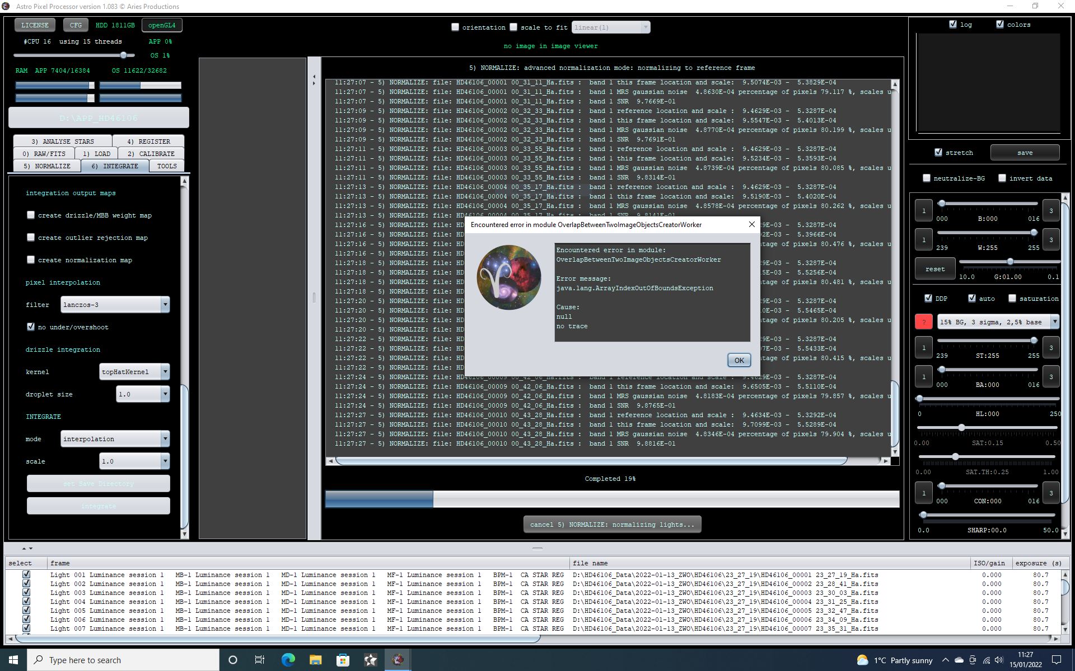Enable create outlier rejection map checkbox
Viewport: 1075px width, 671px height.
(x=31, y=238)
